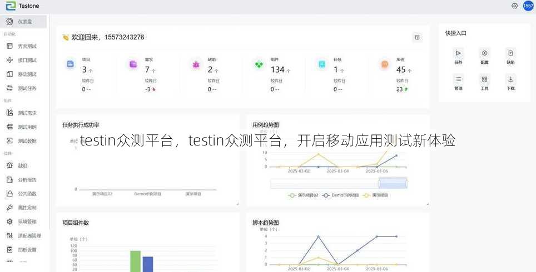
Task: Click the orange 用例 stat card icon
Action: click(385, 64)
